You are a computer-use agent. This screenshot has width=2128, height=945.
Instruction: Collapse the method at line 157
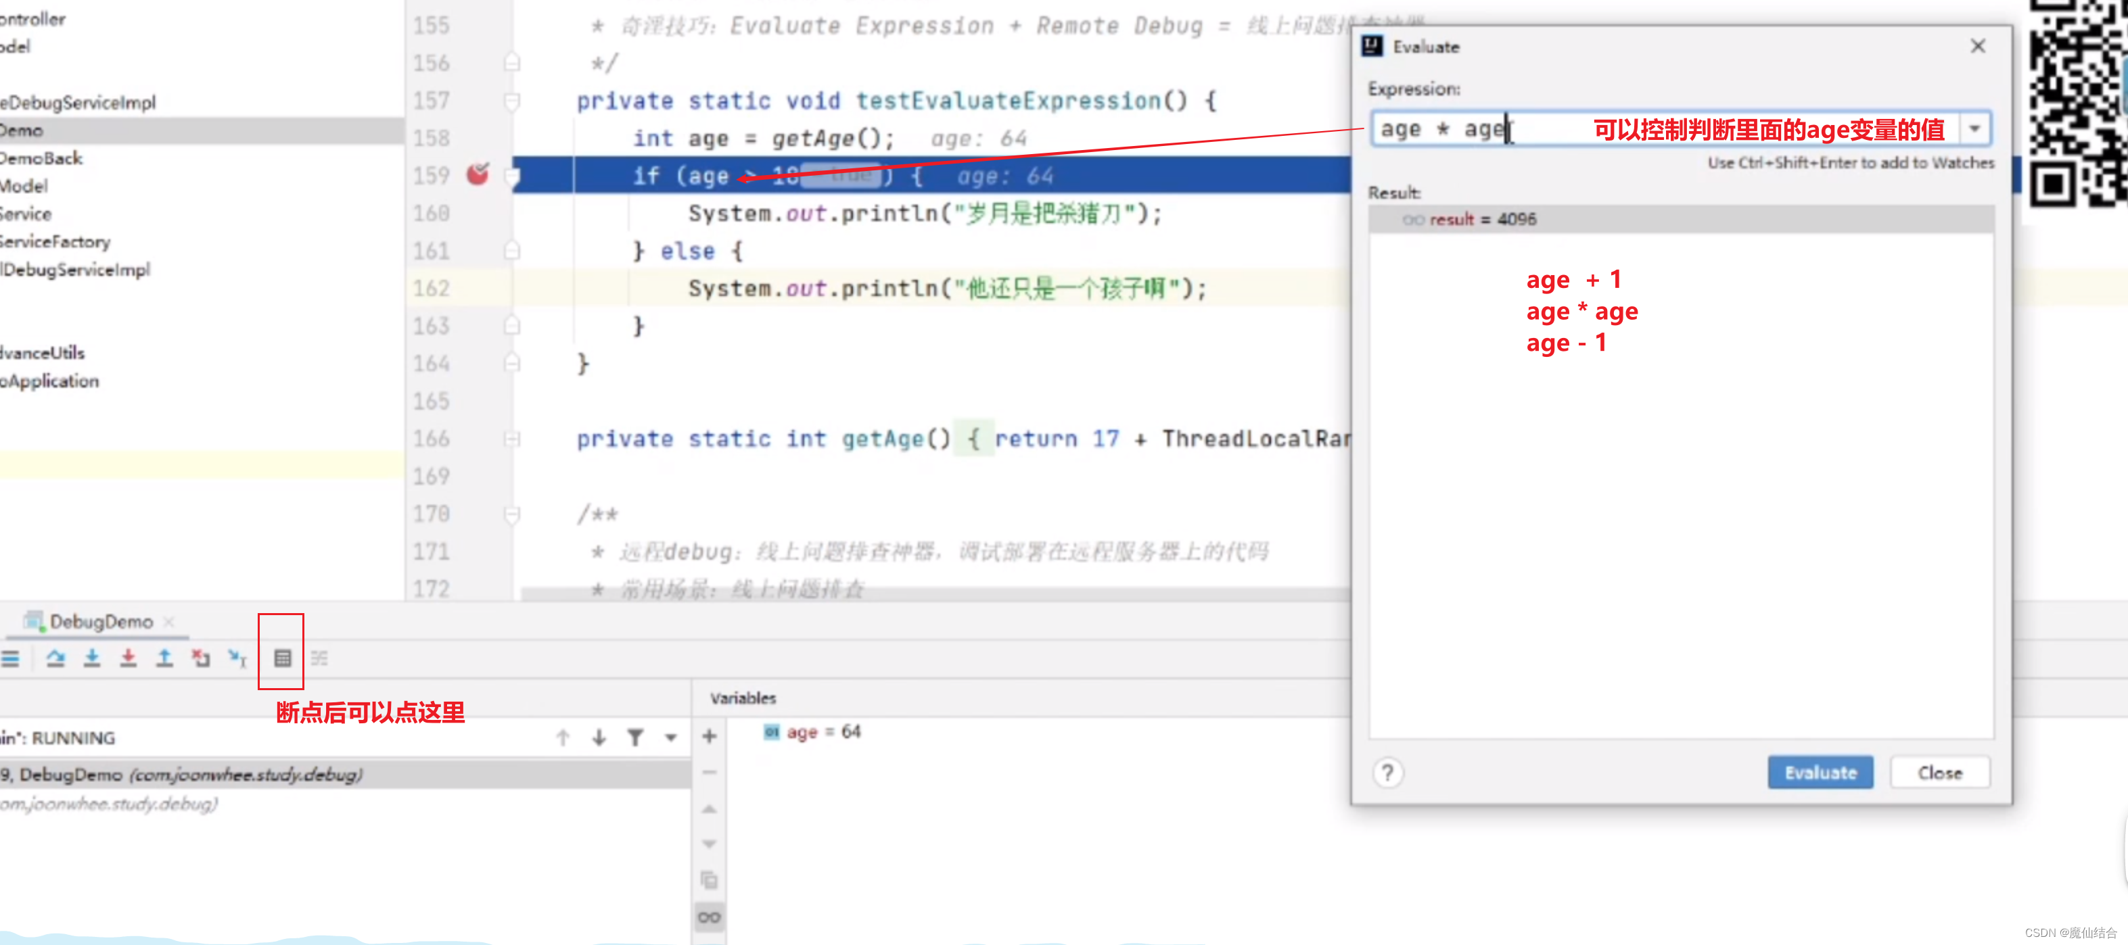511,101
